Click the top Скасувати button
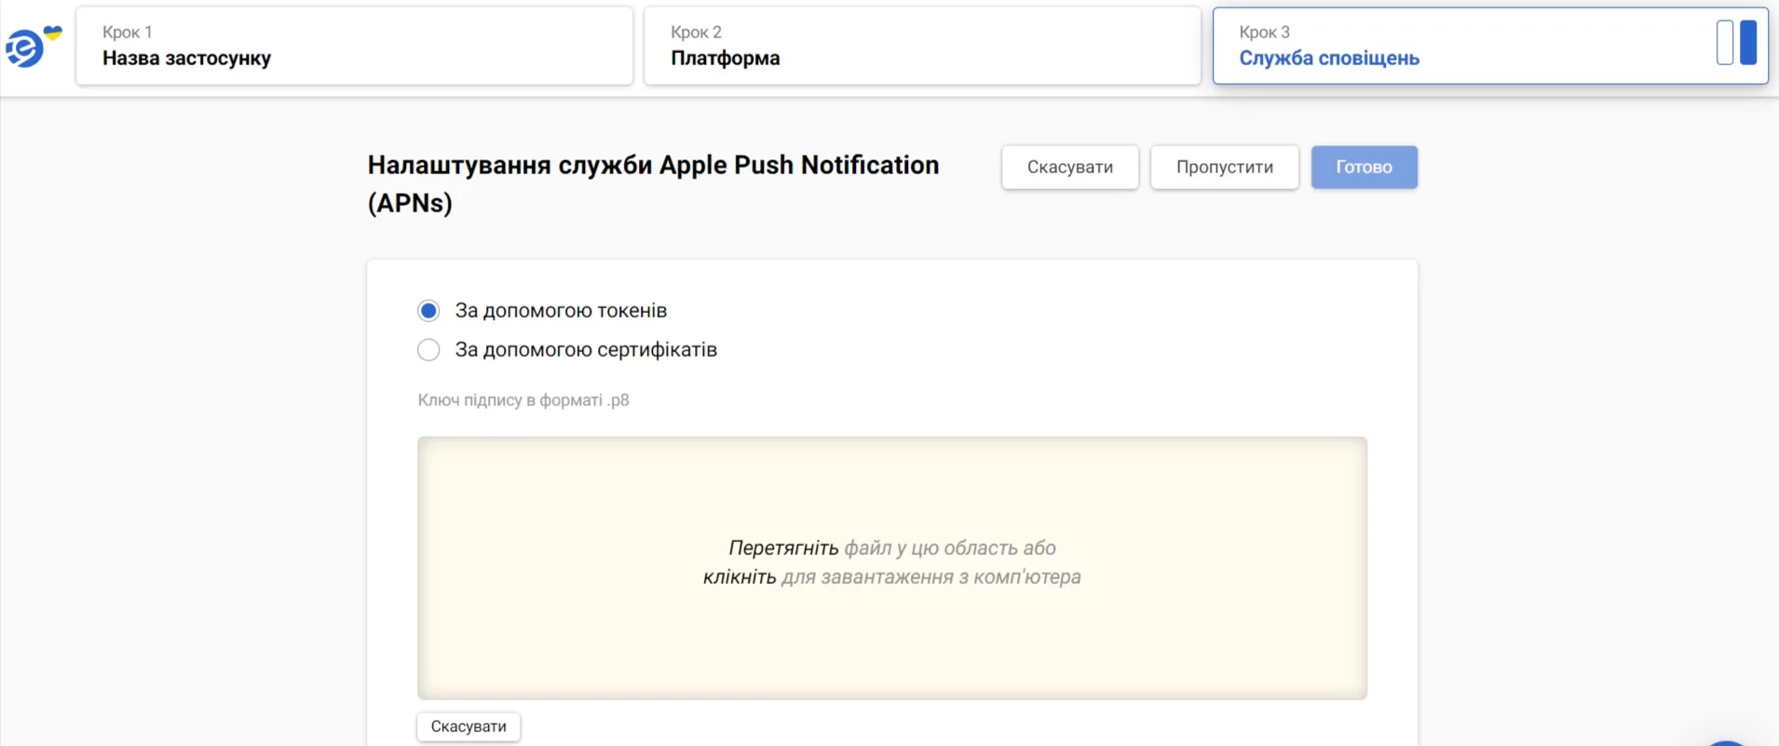The width and height of the screenshot is (1779, 746). pyautogui.click(x=1070, y=168)
